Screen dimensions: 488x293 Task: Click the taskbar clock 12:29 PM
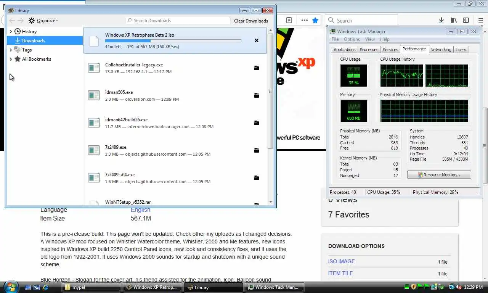coord(473,287)
